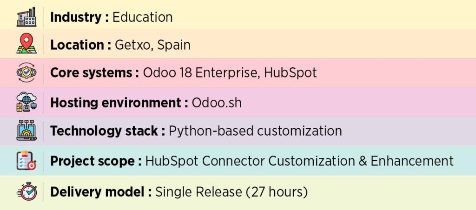Viewport: 476px width, 210px height.
Task: Click the clipboard Project scope icon
Action: point(26,161)
